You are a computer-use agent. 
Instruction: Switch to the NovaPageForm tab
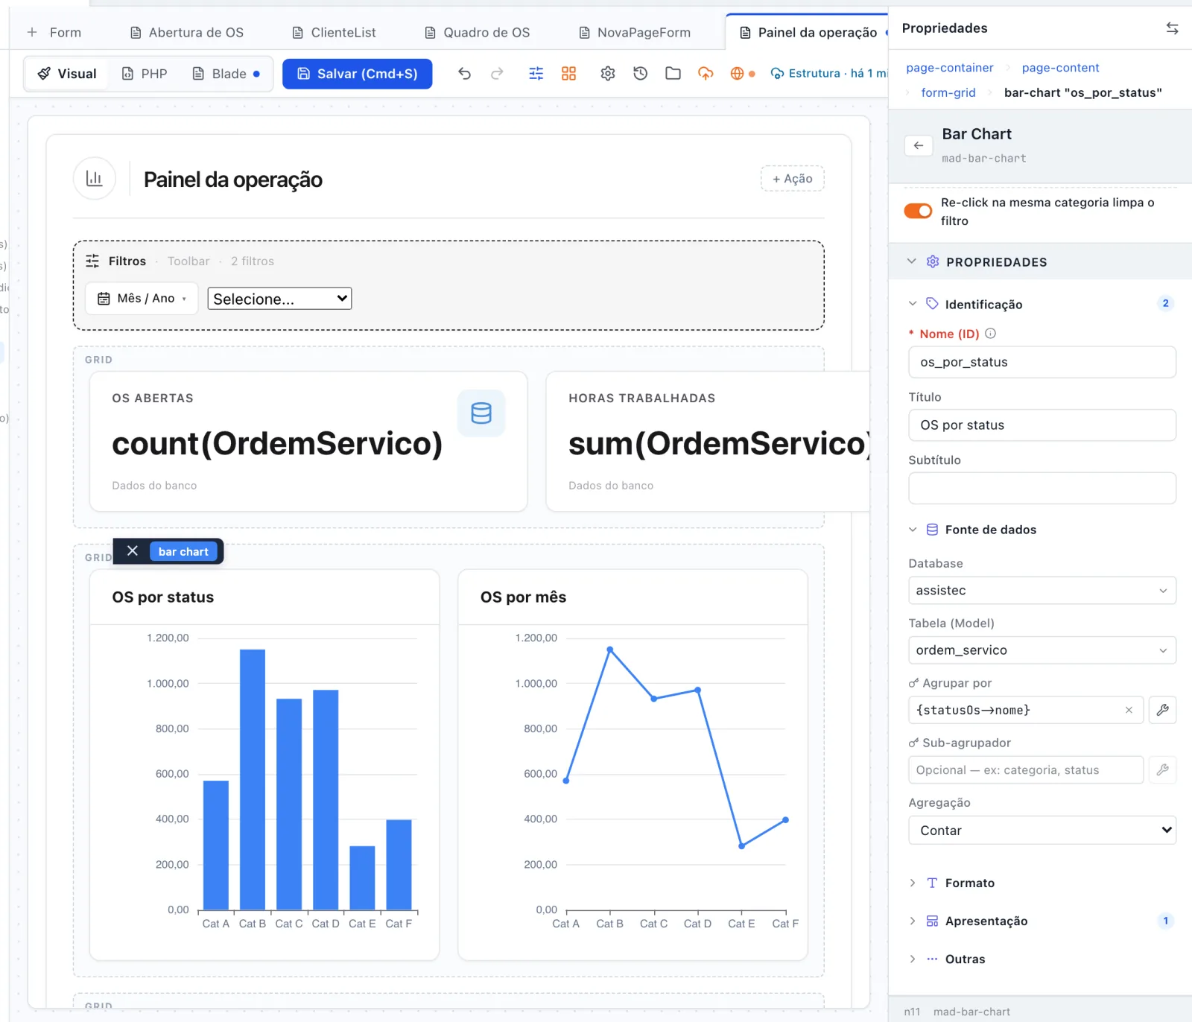[635, 32]
